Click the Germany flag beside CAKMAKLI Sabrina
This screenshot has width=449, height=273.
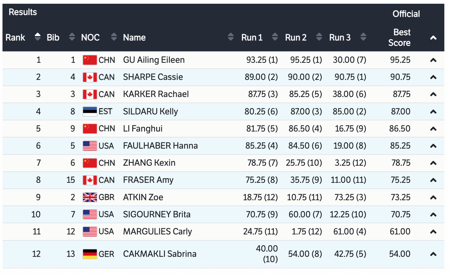90,254
